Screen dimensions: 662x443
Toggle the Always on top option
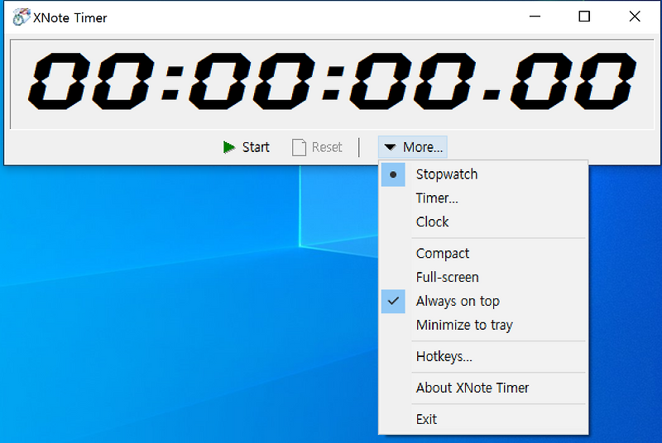click(x=483, y=302)
